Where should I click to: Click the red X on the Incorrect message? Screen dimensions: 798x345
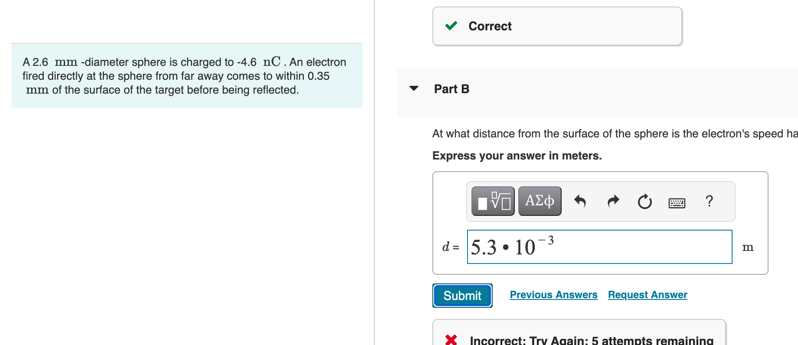click(451, 340)
